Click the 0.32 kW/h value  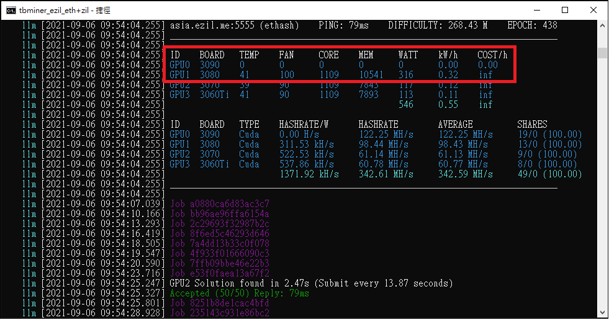point(448,75)
